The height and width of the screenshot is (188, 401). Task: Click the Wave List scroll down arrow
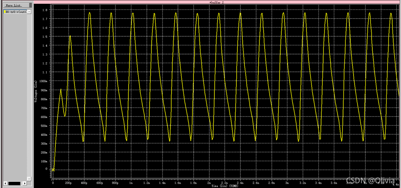29,179
